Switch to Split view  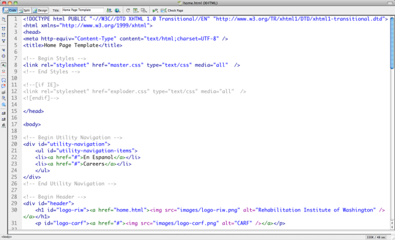point(25,10)
